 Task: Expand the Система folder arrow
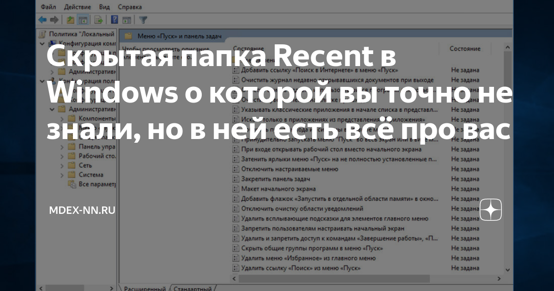tap(62, 175)
